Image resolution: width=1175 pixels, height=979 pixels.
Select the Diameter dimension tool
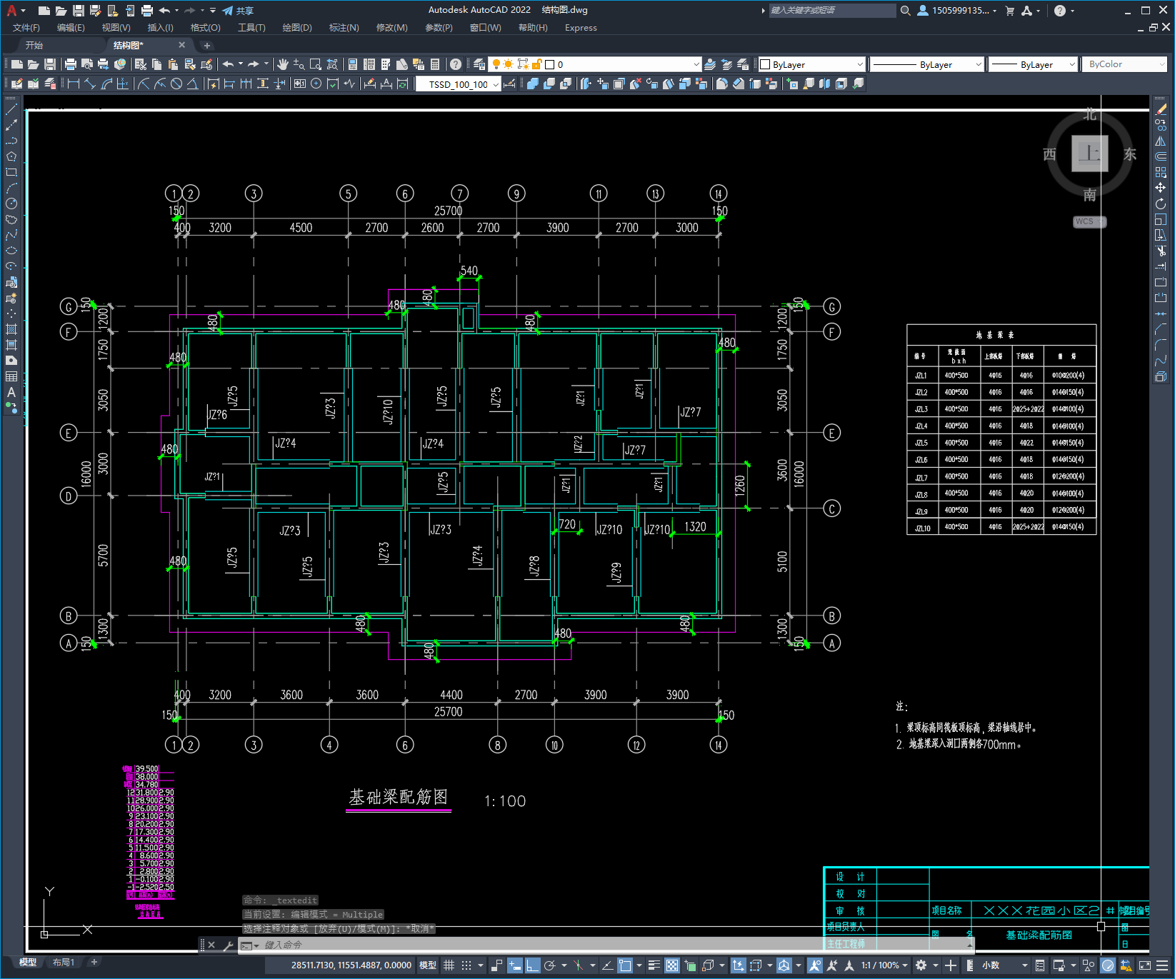point(176,84)
